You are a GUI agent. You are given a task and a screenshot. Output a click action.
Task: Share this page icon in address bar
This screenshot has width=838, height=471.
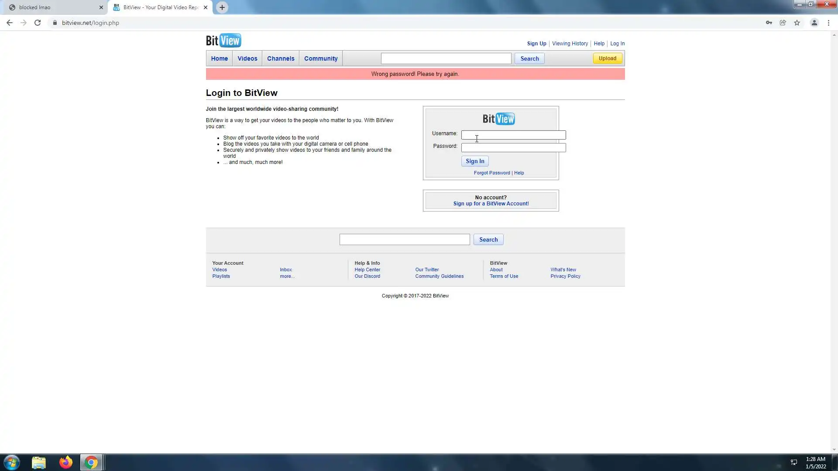click(783, 23)
